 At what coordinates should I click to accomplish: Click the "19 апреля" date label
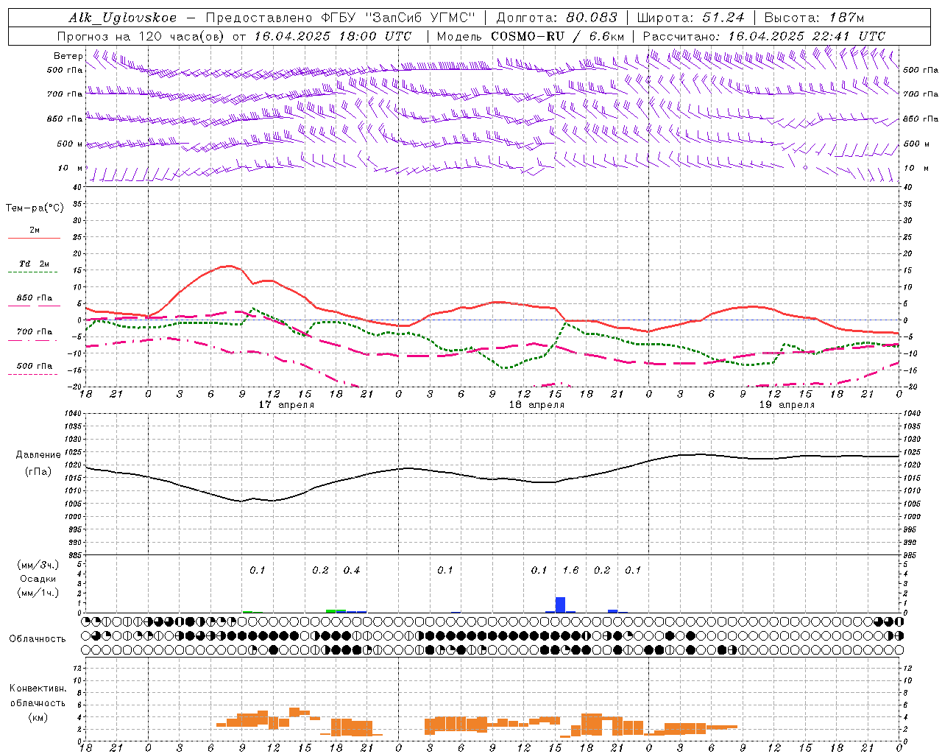(x=787, y=405)
